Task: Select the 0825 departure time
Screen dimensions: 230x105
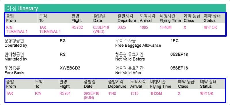Action: [122, 27]
